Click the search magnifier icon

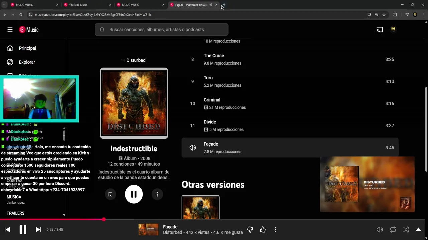pos(102,30)
